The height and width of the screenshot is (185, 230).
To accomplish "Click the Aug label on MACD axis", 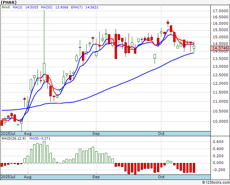I will pos(28,177).
